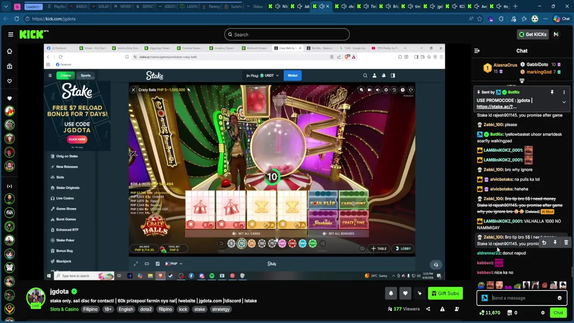Select the 10 chip in the game
This screenshot has width=574, height=323.
(241, 244)
